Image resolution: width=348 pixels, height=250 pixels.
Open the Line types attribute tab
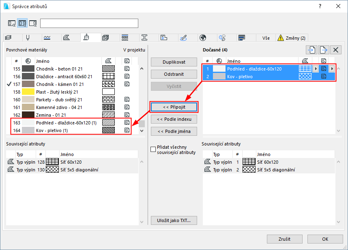pyautogui.click(x=47, y=38)
